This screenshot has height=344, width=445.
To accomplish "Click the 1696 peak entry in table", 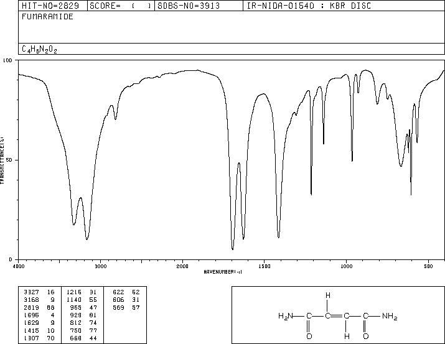I will [32, 315].
